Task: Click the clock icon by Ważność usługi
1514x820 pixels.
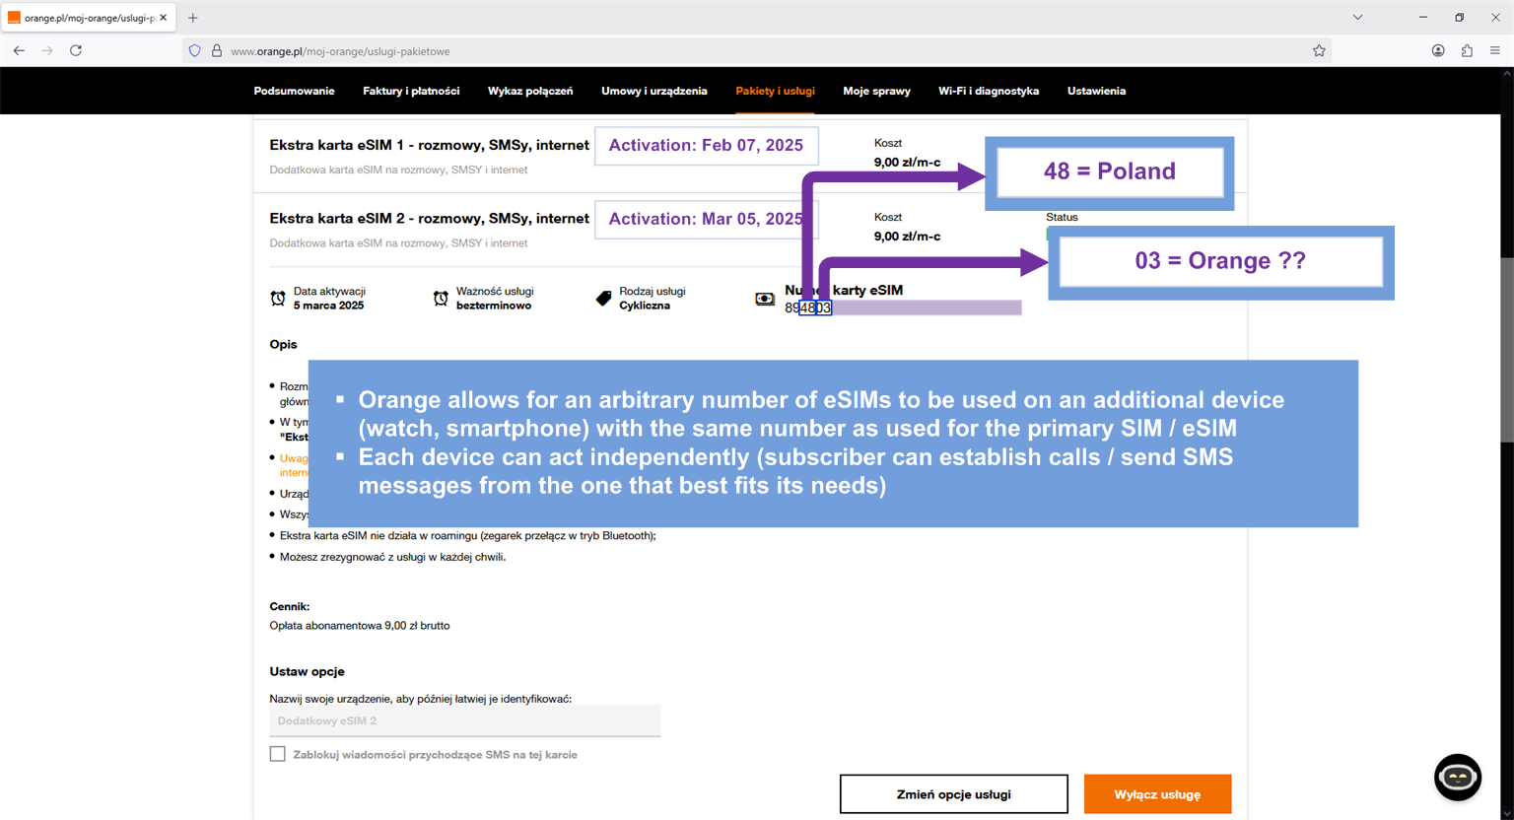Action: [x=441, y=298]
